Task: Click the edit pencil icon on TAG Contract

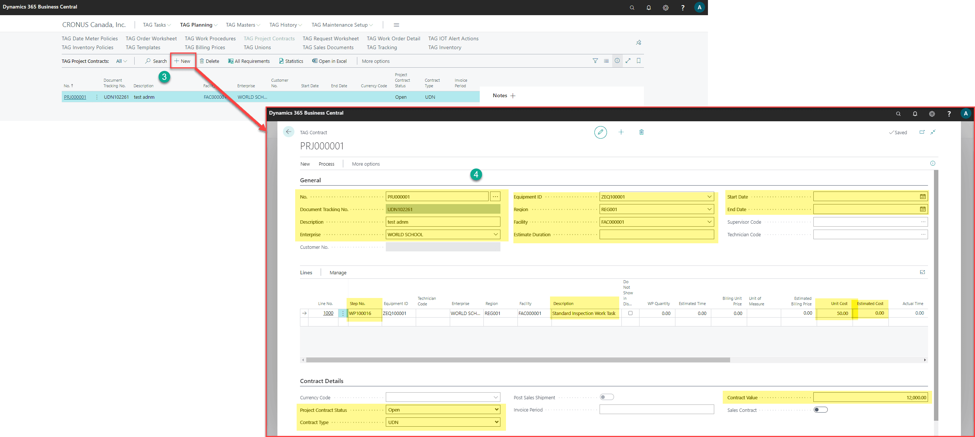Action: (x=600, y=132)
